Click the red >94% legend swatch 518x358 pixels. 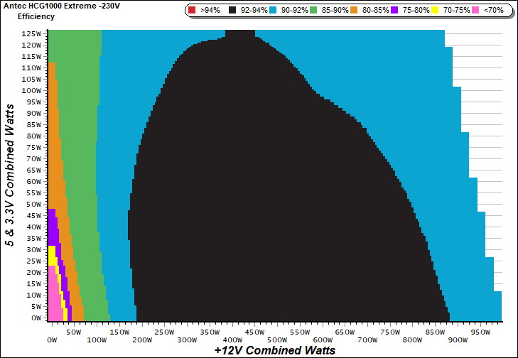pos(193,11)
